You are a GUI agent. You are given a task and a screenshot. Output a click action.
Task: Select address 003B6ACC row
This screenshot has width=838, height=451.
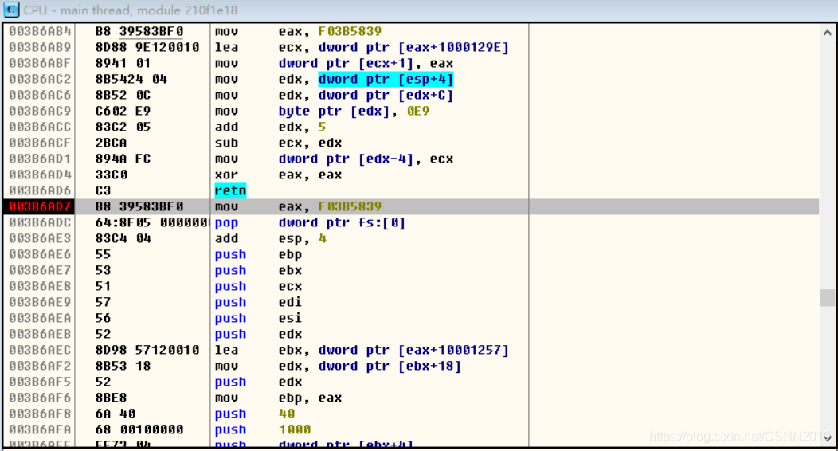pyautogui.click(x=410, y=127)
